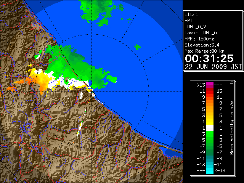Click the 'Elevation:3.4' line
This screenshot has height=183, width=244.
pos(202,45)
